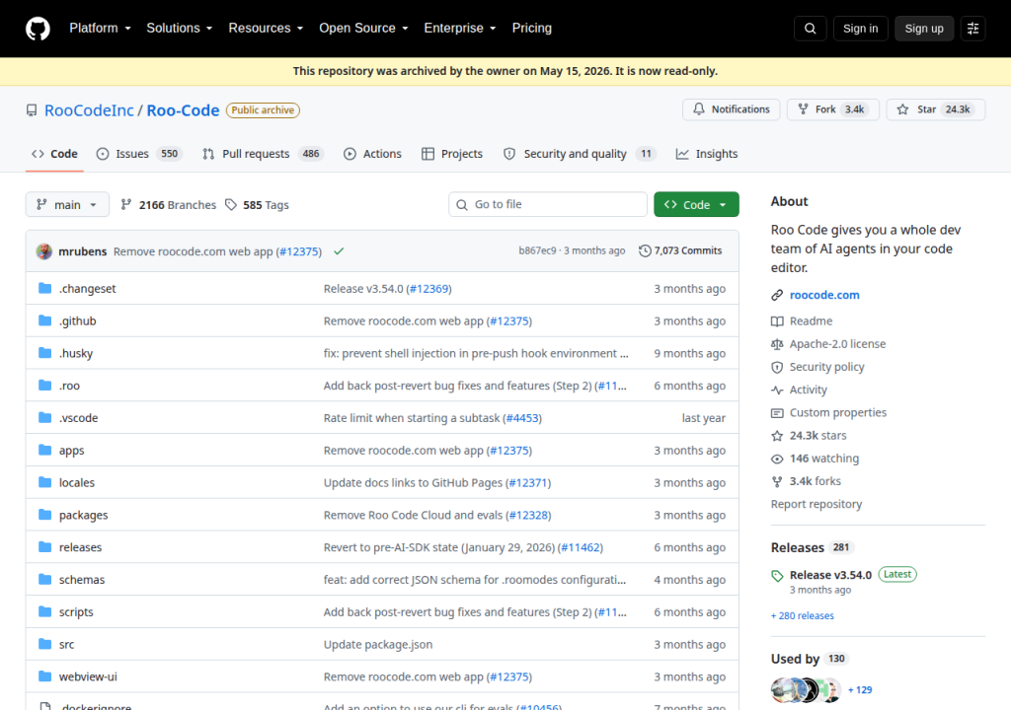
Task: Click the Pricing link
Action: (532, 29)
